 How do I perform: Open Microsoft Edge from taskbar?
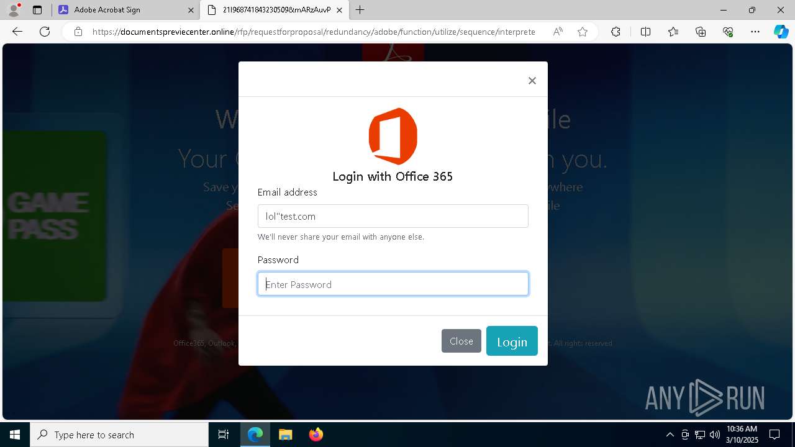point(255,435)
